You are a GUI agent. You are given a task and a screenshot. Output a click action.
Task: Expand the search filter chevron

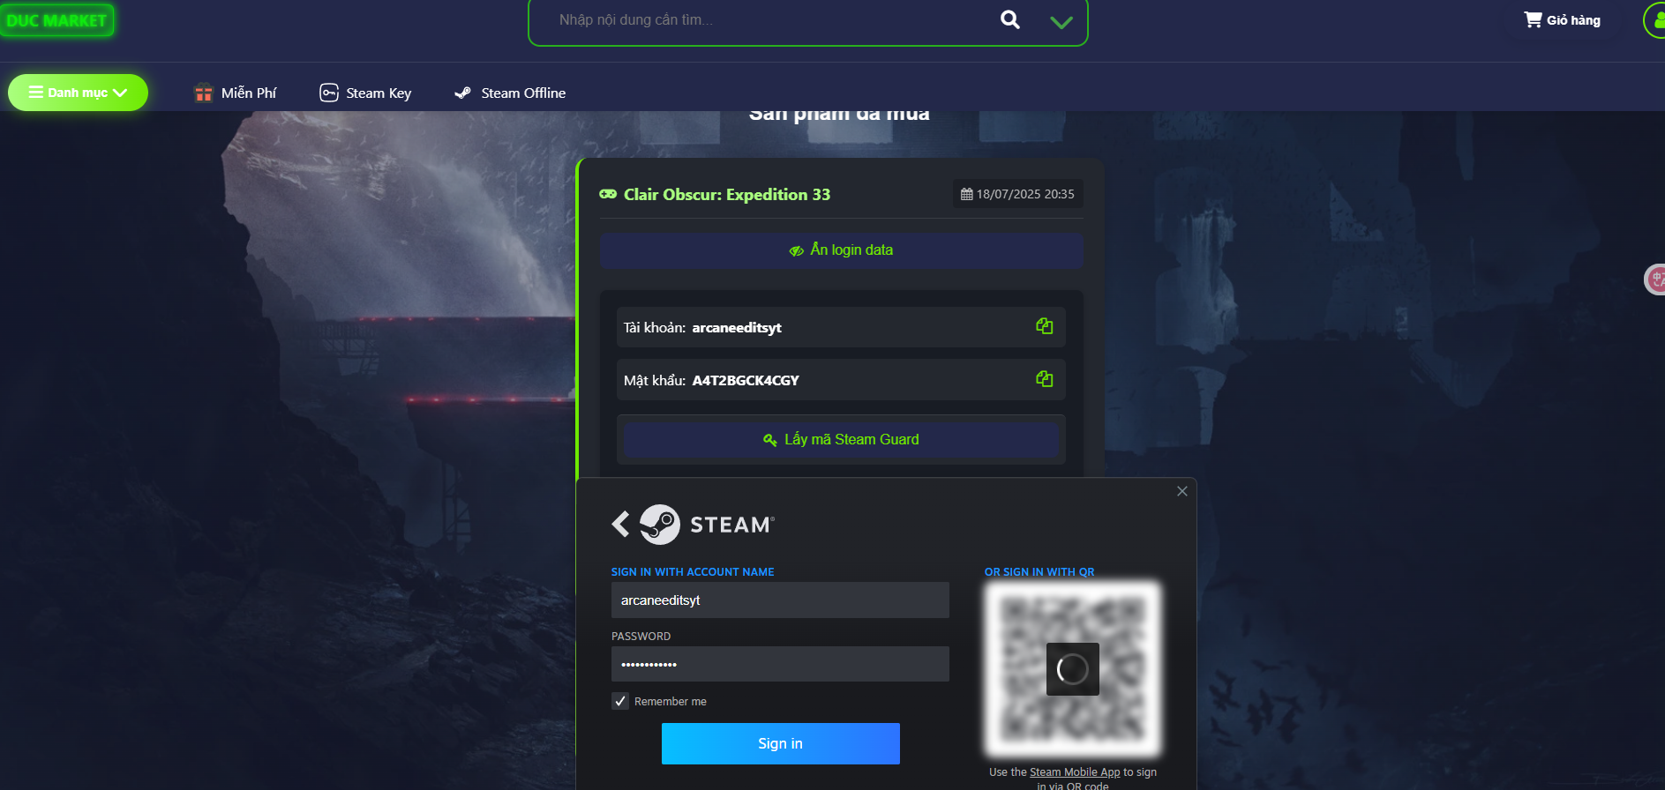1061,22
